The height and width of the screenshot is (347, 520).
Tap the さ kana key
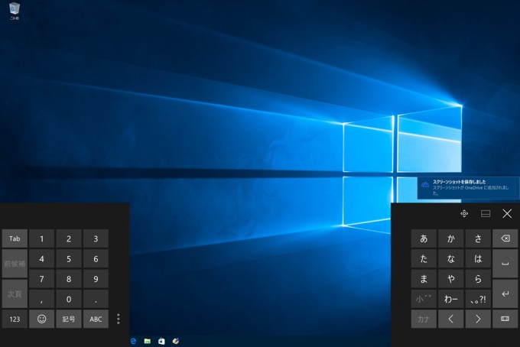(x=478, y=238)
